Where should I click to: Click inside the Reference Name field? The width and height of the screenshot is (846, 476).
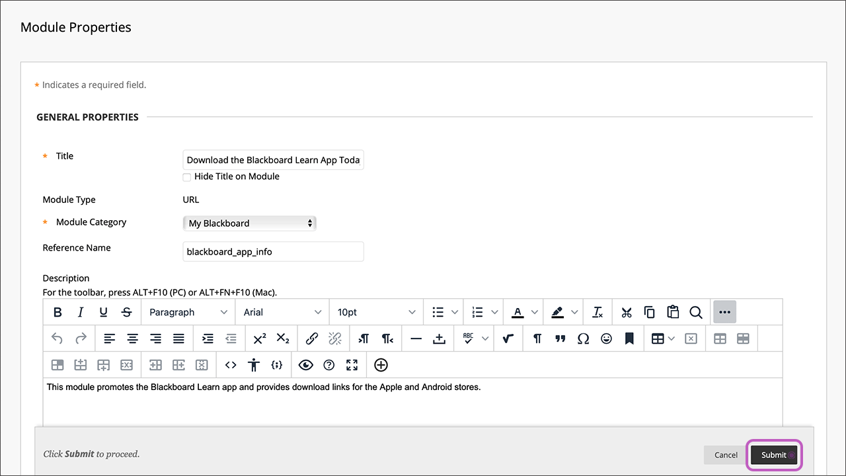(x=273, y=251)
